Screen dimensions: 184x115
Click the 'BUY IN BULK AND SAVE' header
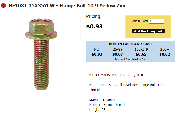[x=131, y=44]
